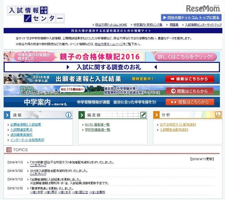The image size is (225, 200).
Task: Click the red 検索はこちらから button
Action: point(190,79)
